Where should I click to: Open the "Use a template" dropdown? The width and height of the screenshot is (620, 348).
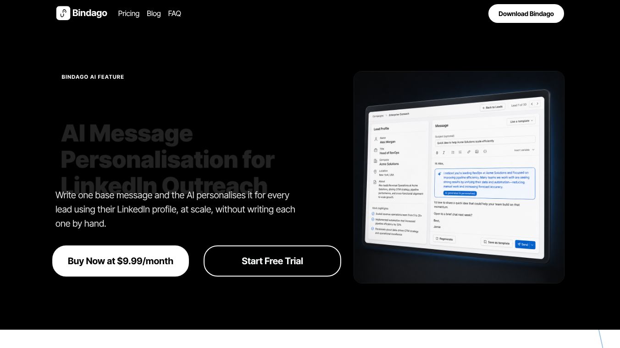coord(521,121)
